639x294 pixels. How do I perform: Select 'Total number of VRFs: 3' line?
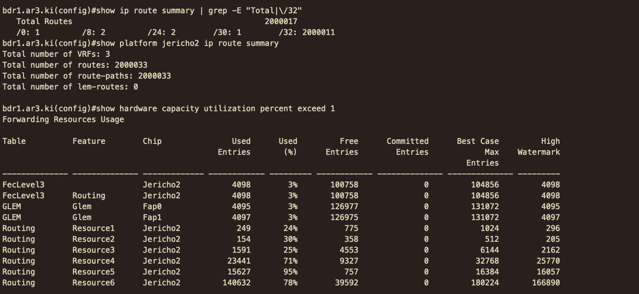point(56,54)
